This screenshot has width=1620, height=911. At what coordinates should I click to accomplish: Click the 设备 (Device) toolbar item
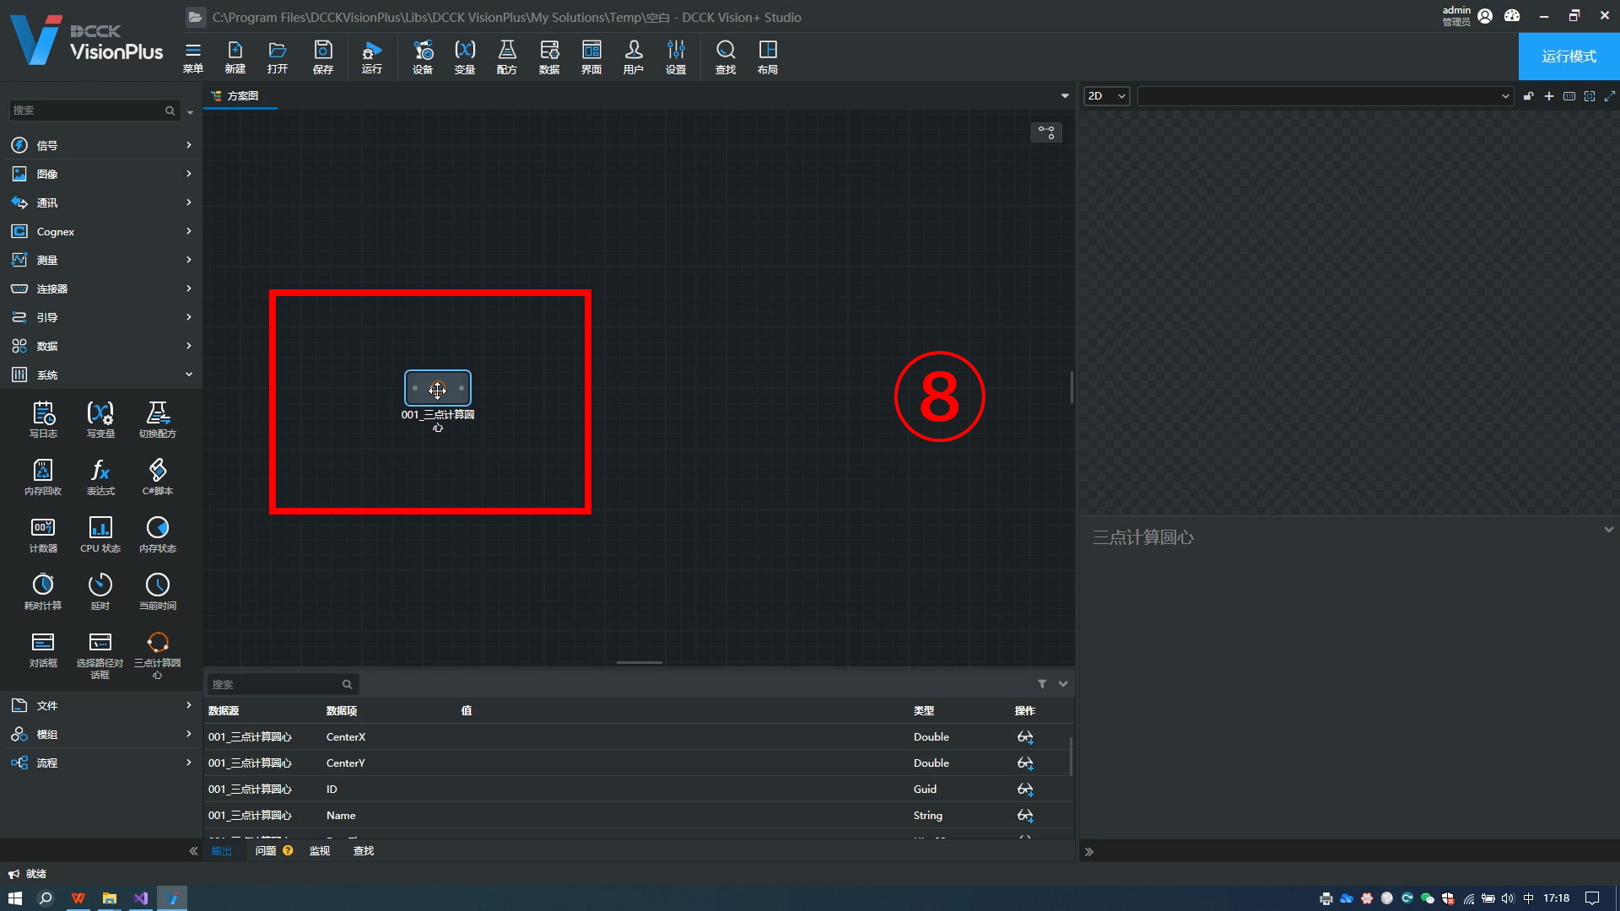[422, 56]
